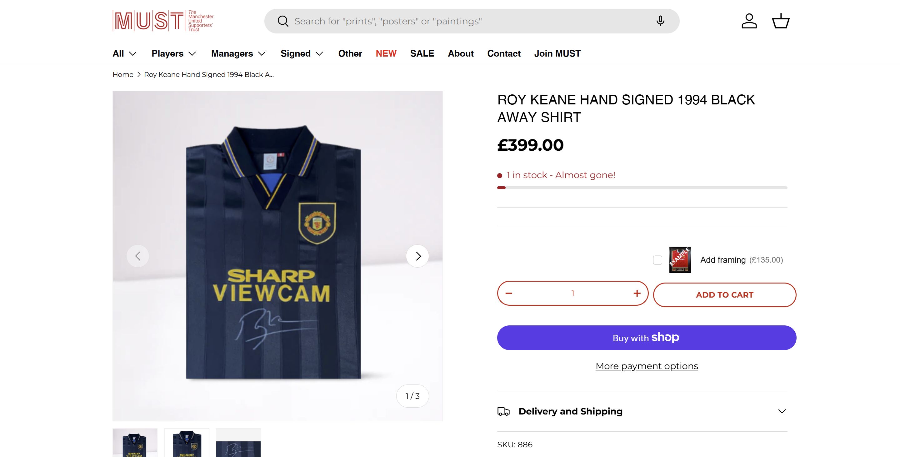Go to previous product image arrow
The image size is (900, 457).
pyautogui.click(x=137, y=256)
